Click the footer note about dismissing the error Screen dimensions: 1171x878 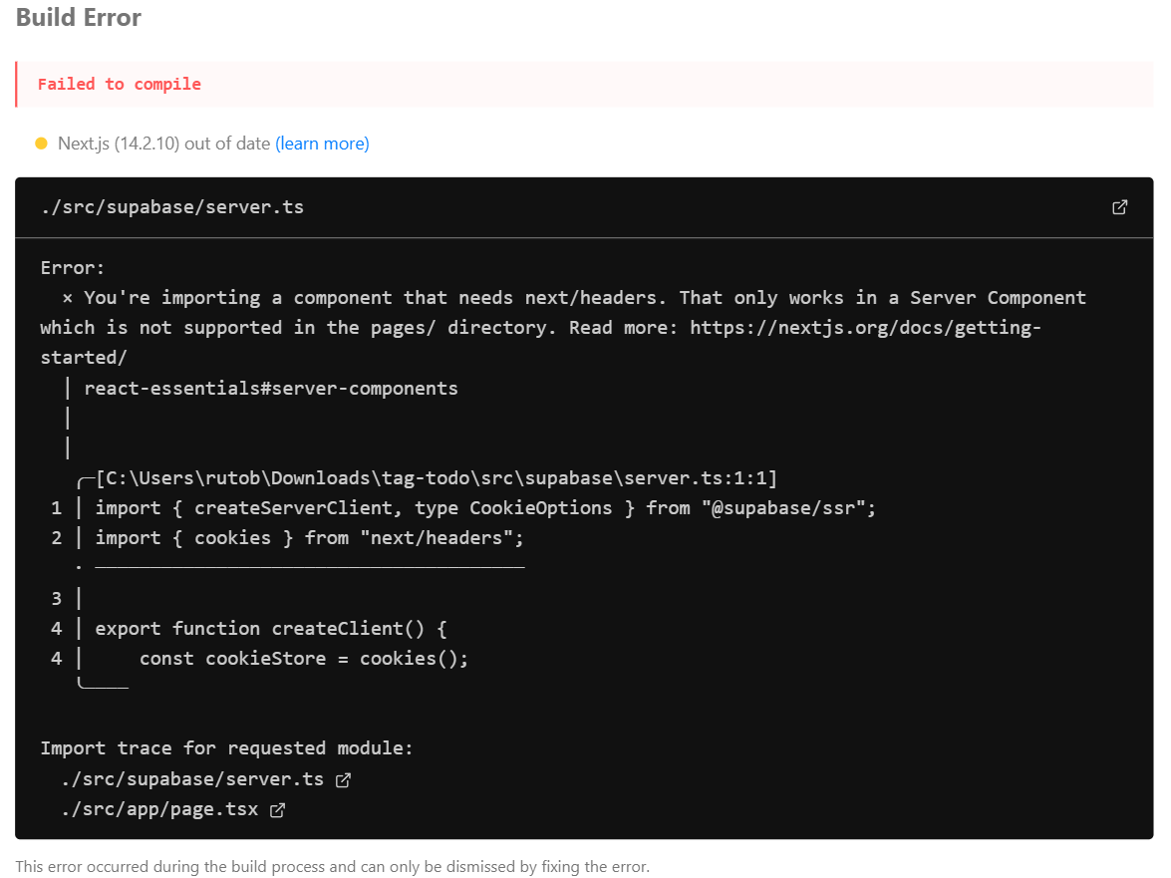point(332,867)
